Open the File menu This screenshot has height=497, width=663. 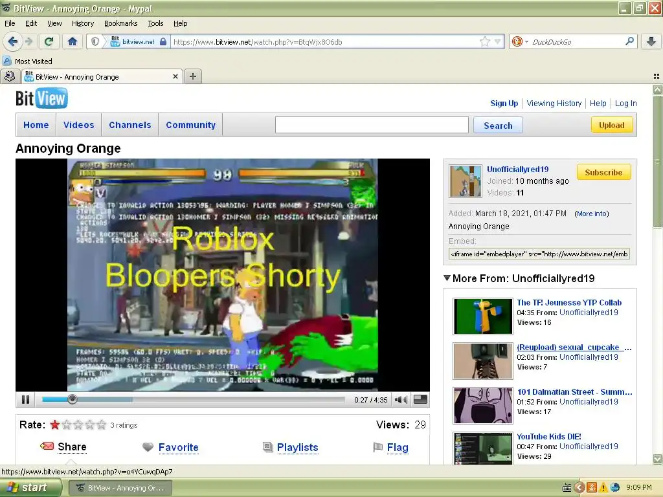click(10, 23)
